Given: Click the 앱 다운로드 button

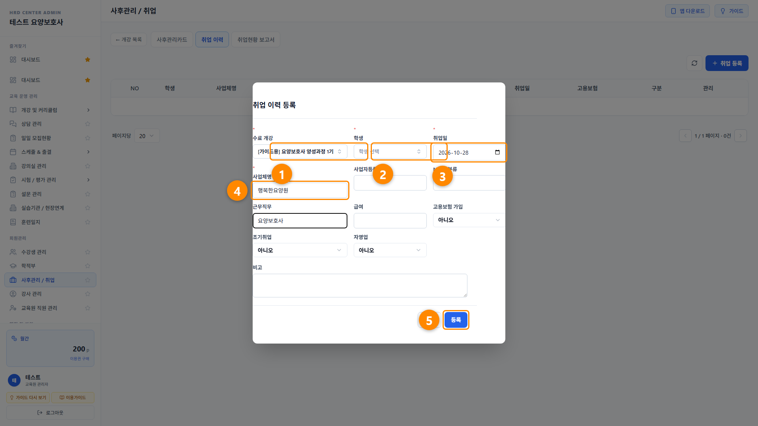Looking at the screenshot, I should click(x=688, y=11).
